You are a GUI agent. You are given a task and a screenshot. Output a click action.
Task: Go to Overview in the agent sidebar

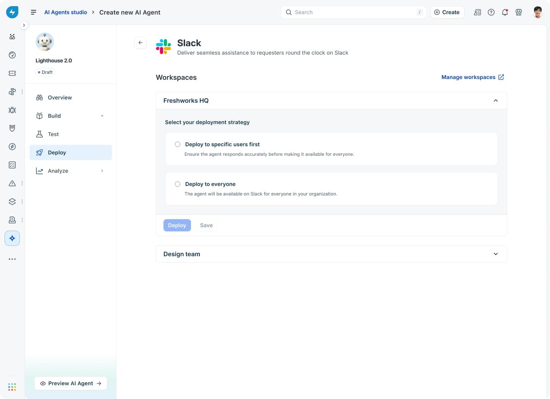click(x=71, y=97)
